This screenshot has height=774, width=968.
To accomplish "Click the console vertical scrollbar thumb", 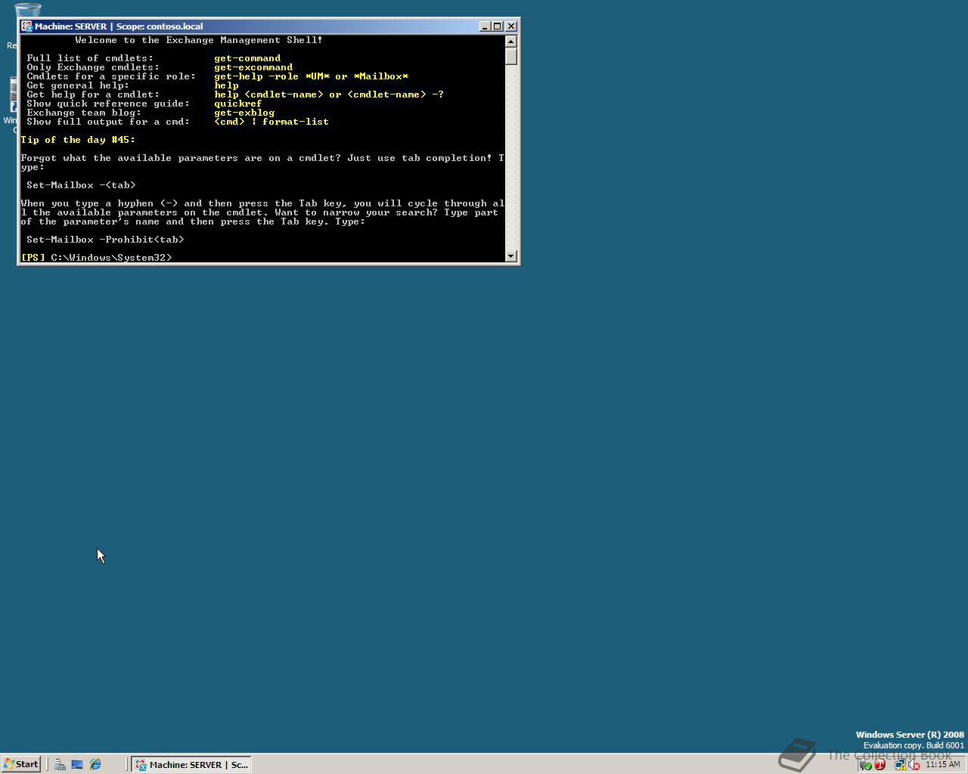I will (511, 57).
